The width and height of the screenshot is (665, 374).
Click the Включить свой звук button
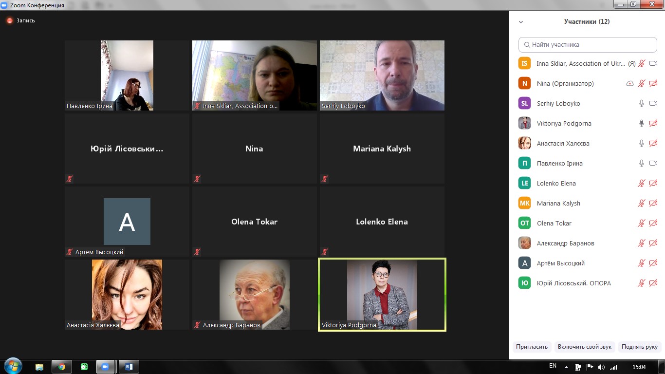click(x=584, y=347)
